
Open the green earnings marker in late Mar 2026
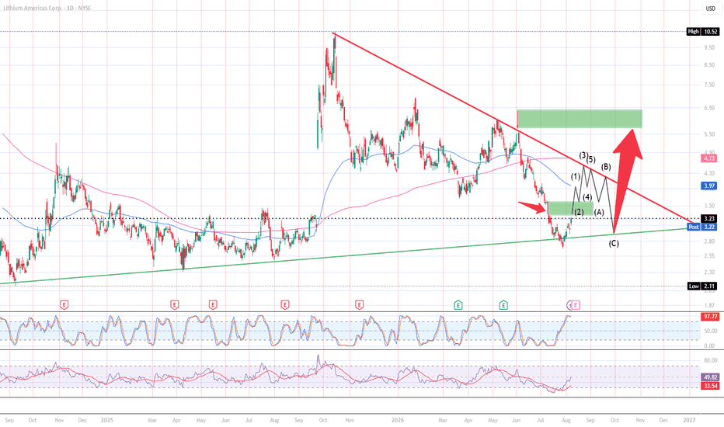pyautogui.click(x=458, y=304)
